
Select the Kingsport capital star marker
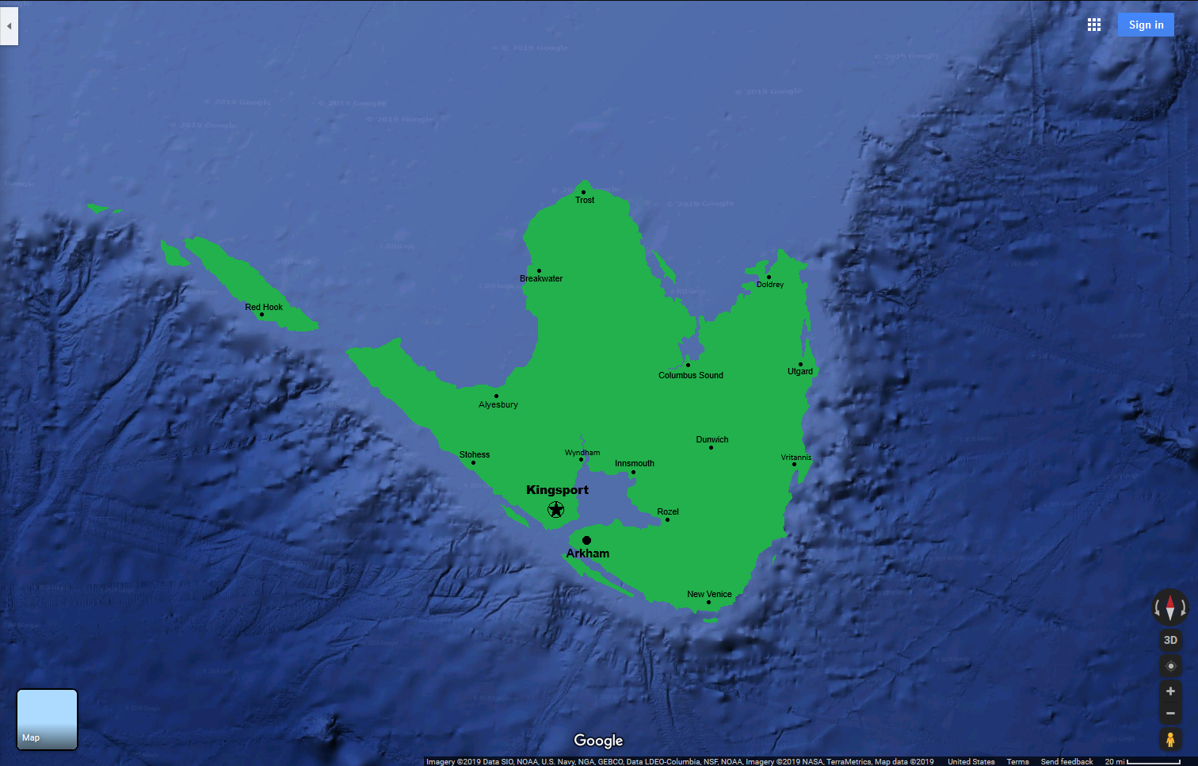[x=556, y=509]
